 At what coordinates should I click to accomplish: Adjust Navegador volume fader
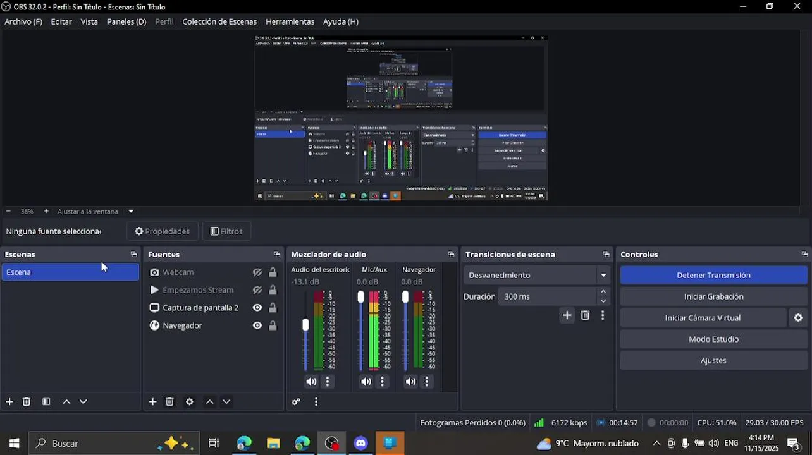[405, 297]
